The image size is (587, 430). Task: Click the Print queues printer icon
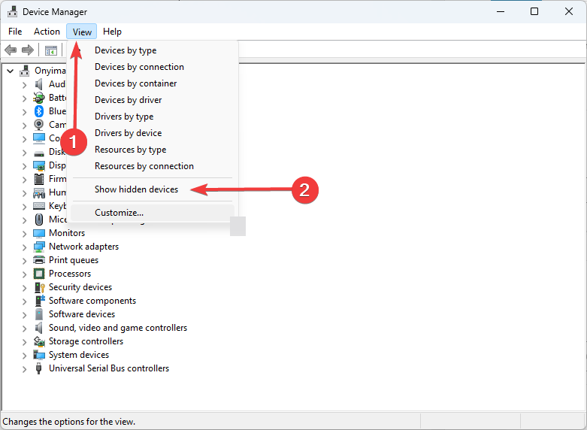click(x=39, y=260)
